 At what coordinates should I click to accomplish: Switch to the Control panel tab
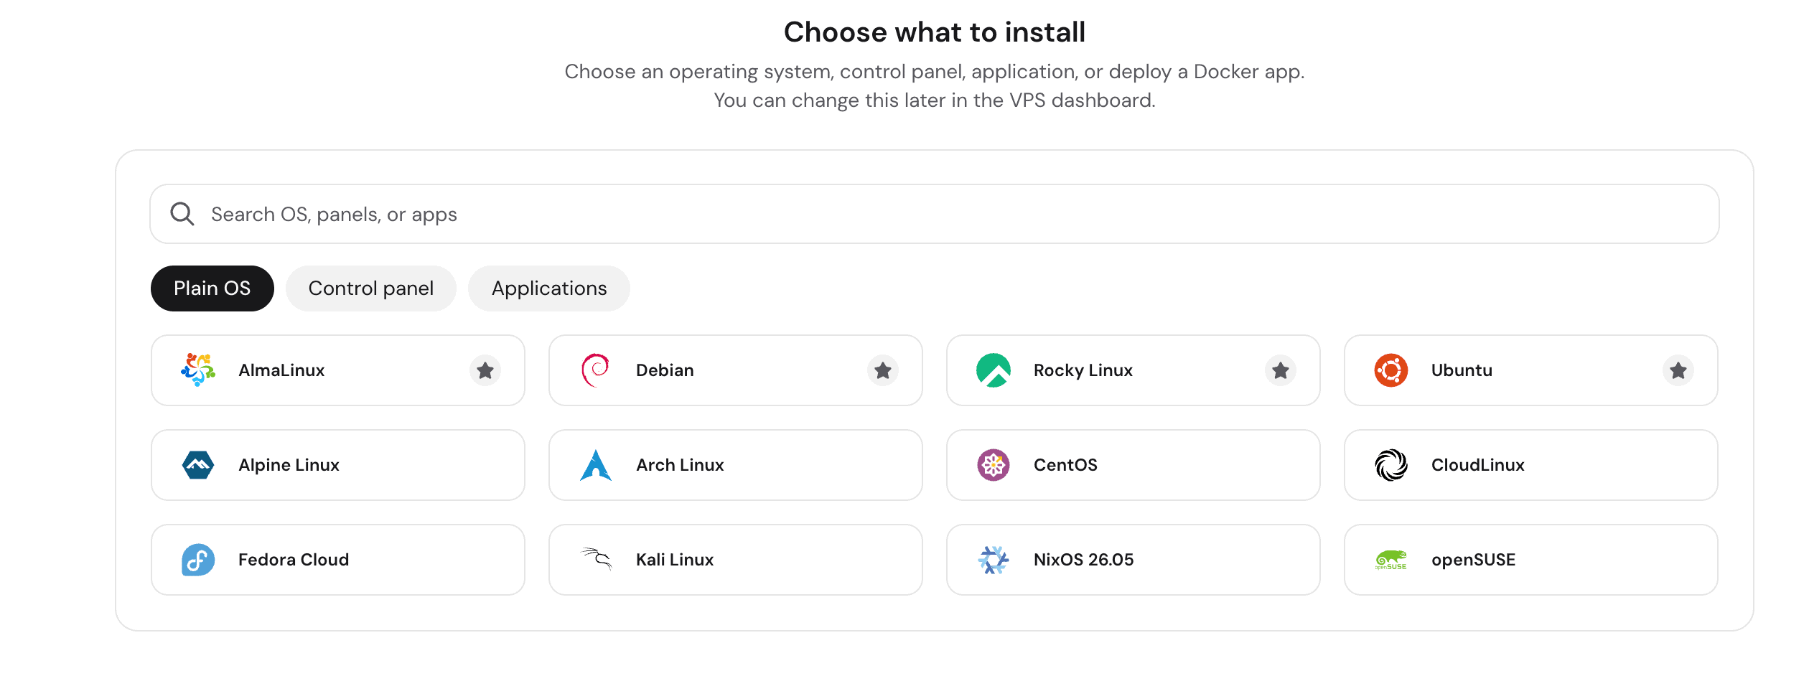click(x=371, y=288)
